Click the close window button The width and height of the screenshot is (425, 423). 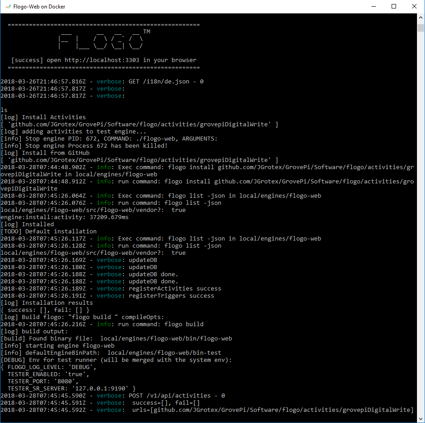414,6
